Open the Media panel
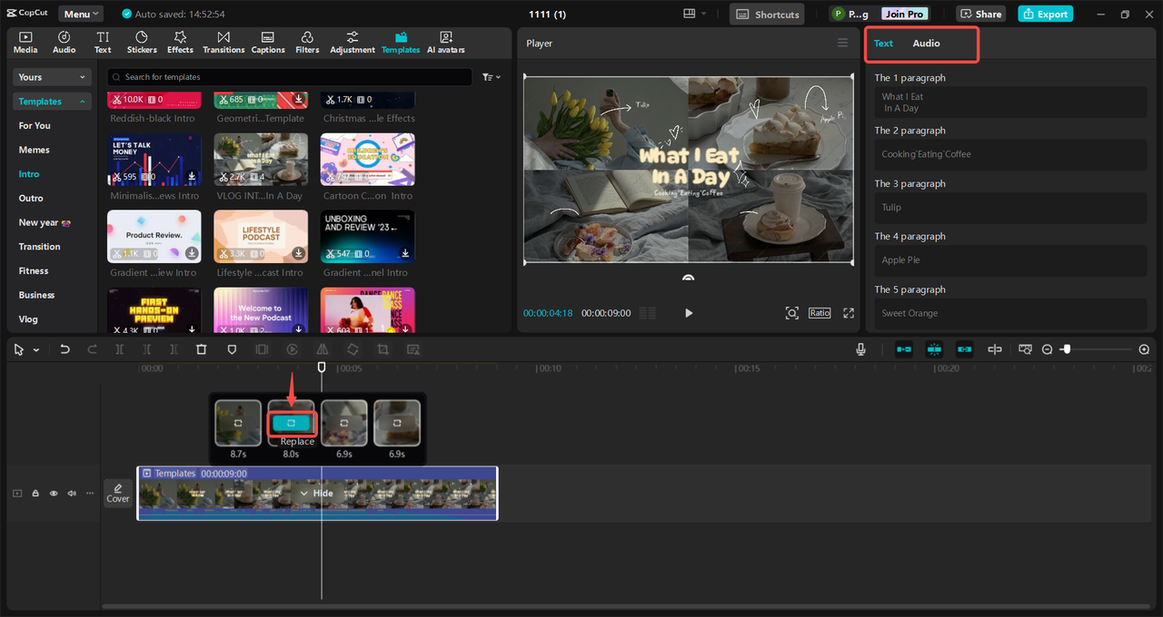The image size is (1163, 617). click(25, 43)
